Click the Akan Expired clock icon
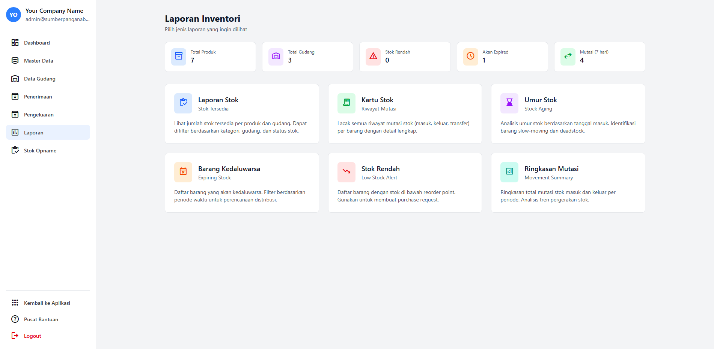The width and height of the screenshot is (714, 349). coord(470,57)
